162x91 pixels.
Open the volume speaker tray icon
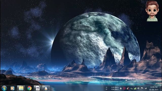(138, 88)
